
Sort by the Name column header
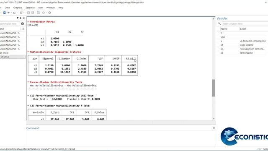[x=224, y=29]
